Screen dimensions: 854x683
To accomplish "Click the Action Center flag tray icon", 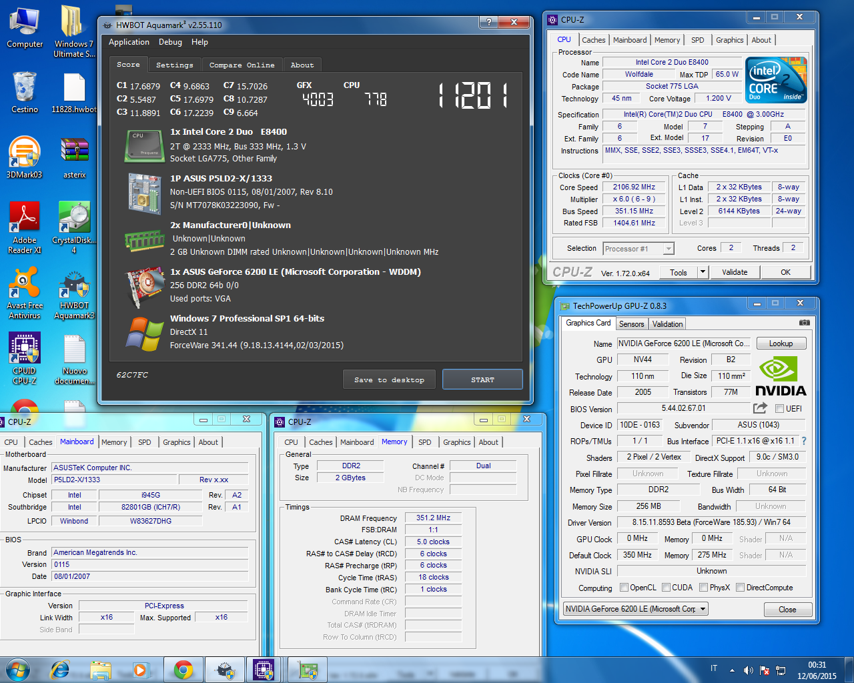I will (765, 670).
